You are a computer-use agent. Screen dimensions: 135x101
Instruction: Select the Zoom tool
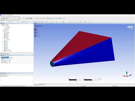[44, 19]
